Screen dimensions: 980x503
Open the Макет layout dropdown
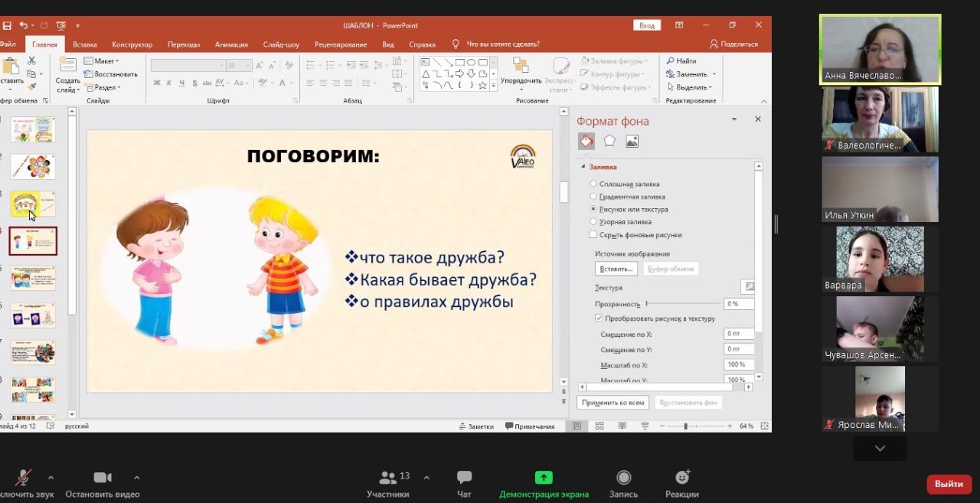tap(101, 60)
